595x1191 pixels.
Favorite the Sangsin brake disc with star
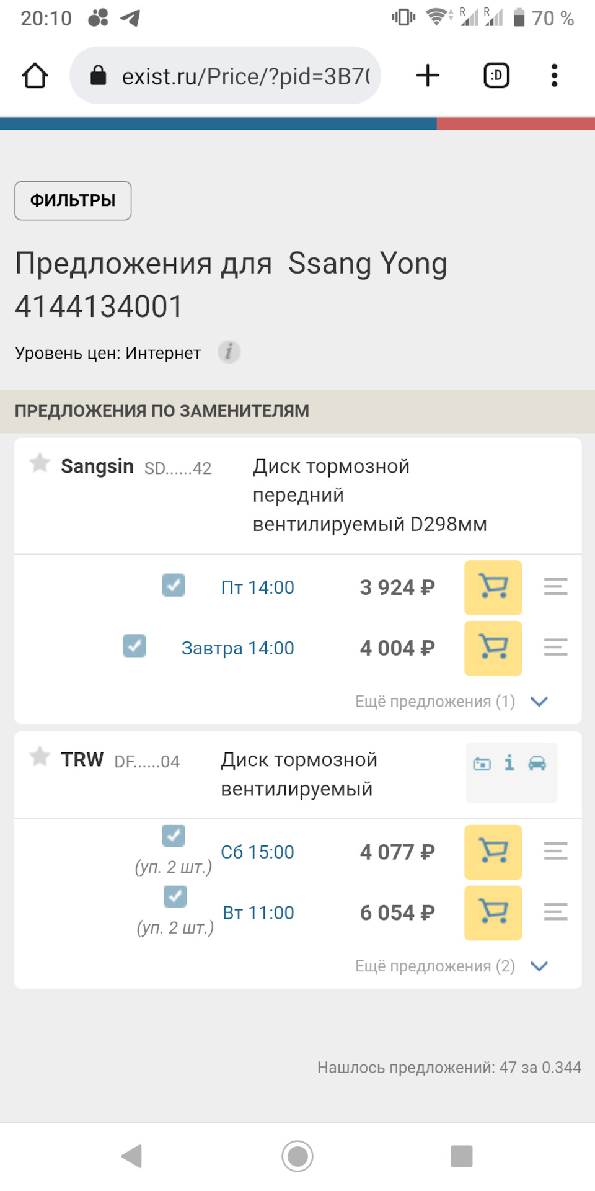coord(40,463)
